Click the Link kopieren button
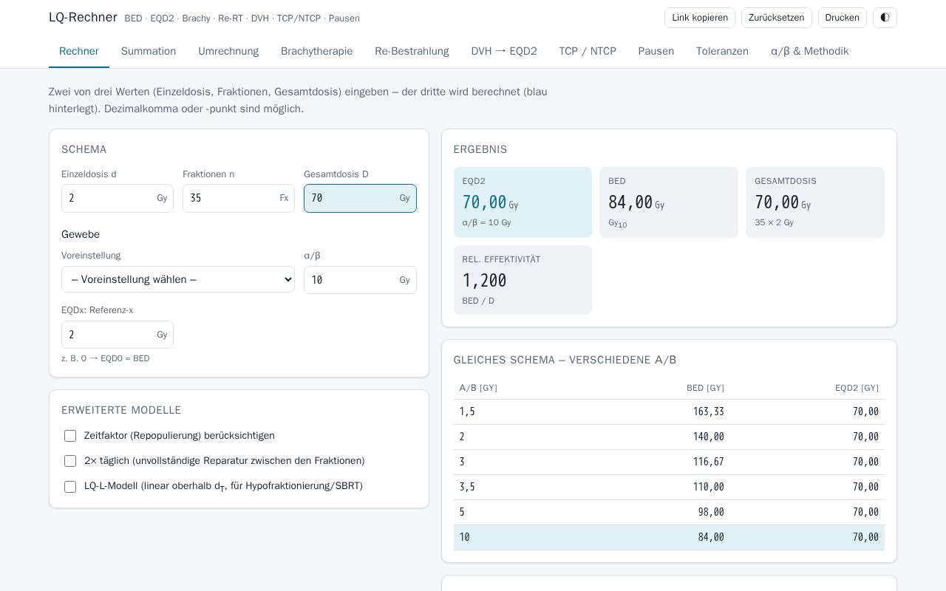The width and height of the screenshot is (946, 591). [700, 18]
